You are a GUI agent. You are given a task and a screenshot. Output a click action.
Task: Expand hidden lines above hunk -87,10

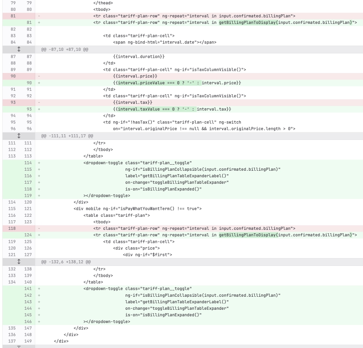19,49
